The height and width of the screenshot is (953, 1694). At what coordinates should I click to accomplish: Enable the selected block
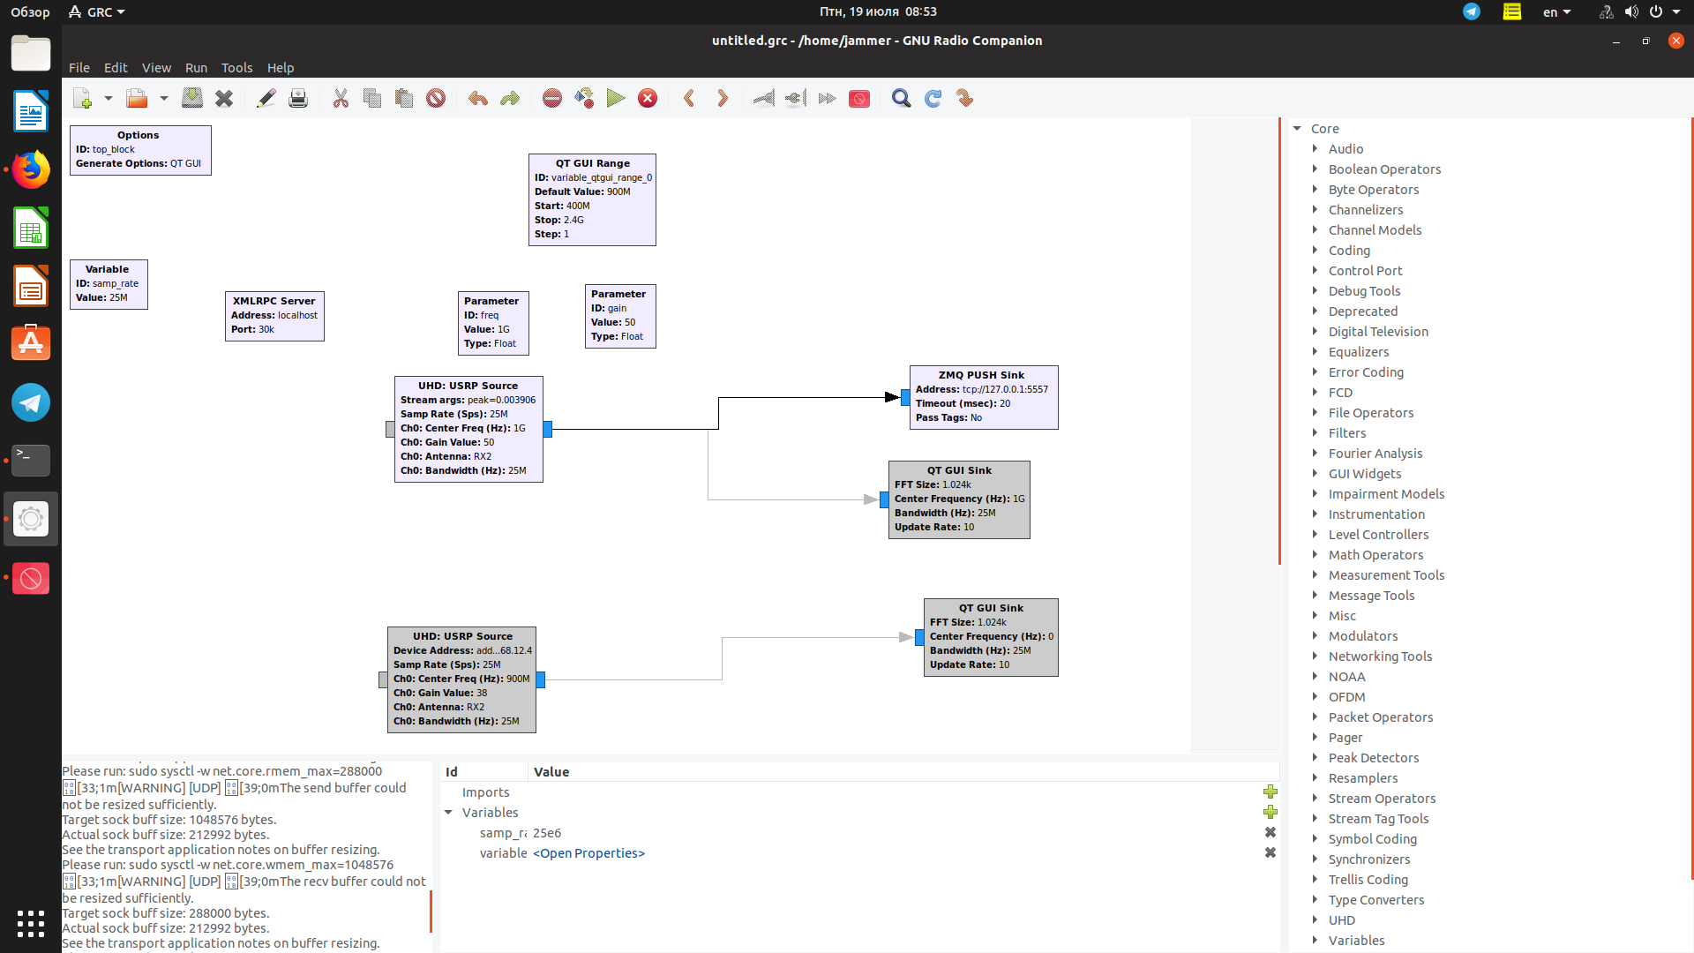coord(764,99)
